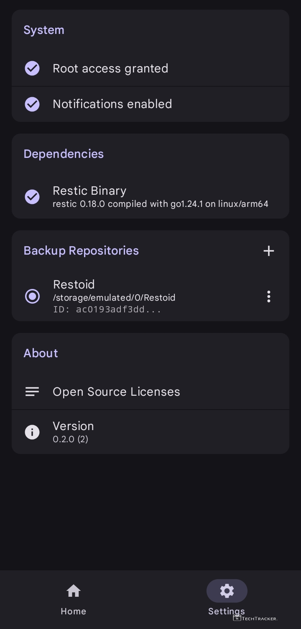
Task: Select the Restoid repository radio button
Action: click(32, 296)
